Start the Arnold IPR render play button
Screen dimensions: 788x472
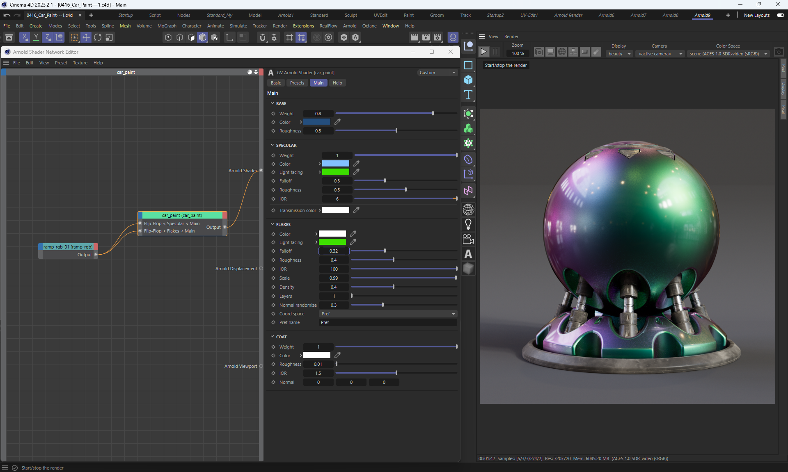tap(484, 52)
